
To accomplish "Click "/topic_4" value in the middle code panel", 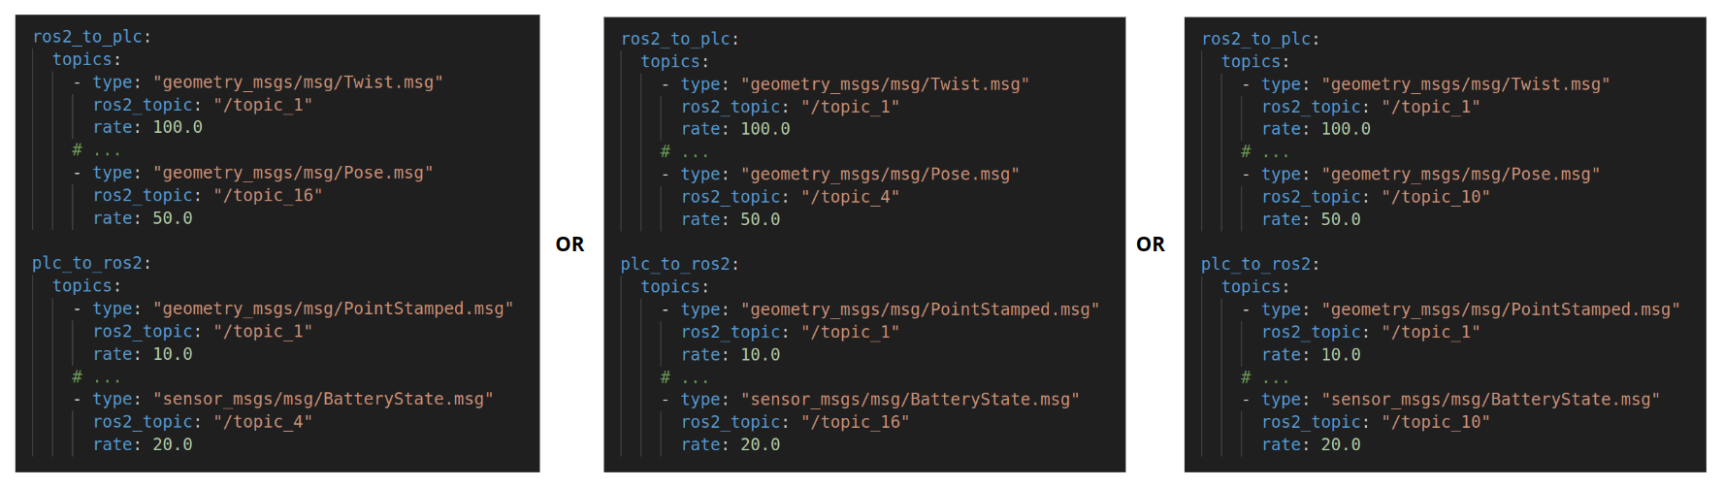I will click(x=850, y=197).
